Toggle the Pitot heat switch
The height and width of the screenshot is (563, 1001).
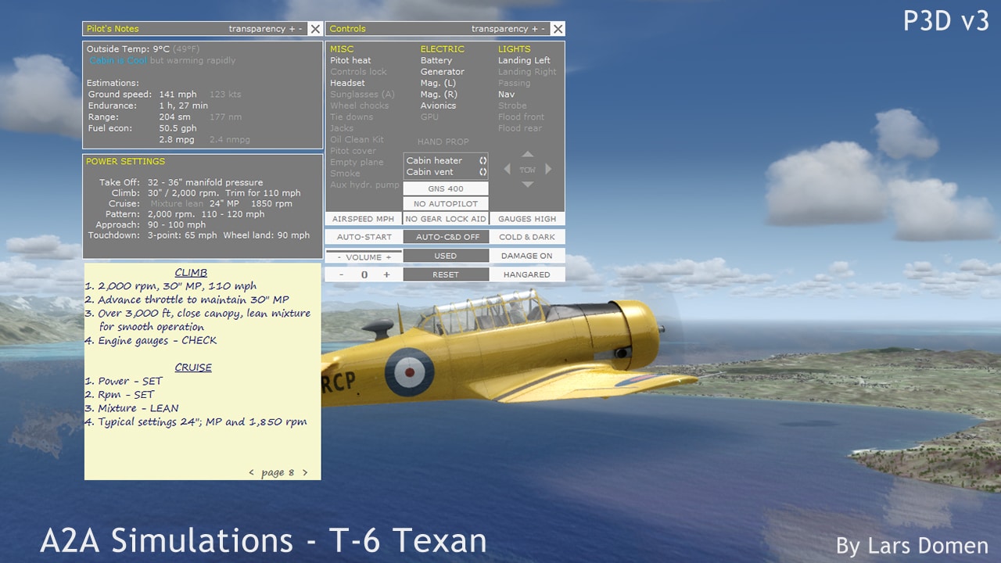coord(350,60)
